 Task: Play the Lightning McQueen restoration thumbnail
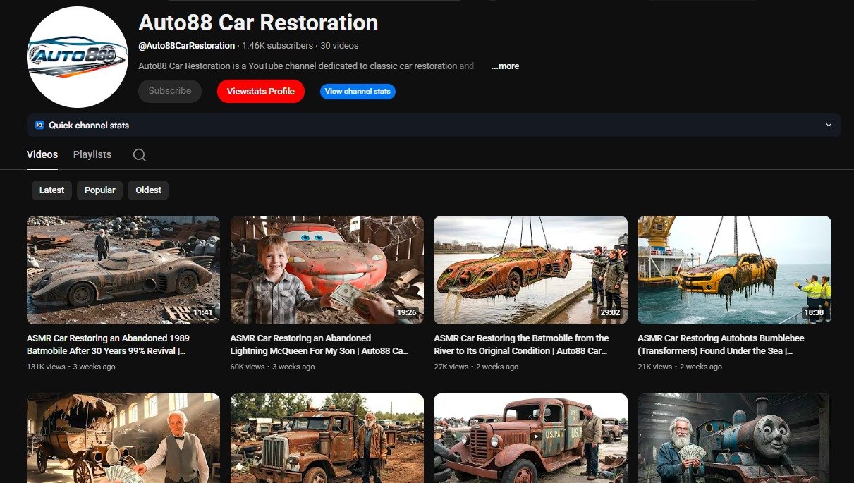(327, 270)
